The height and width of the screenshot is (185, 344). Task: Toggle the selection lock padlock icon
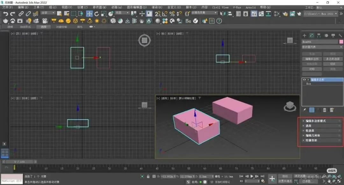coord(148,176)
